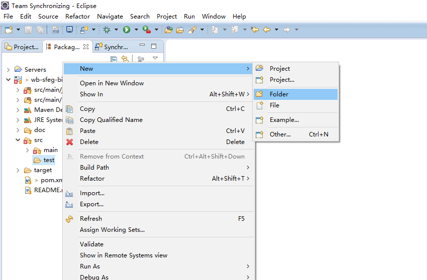Click the monitor console toolbar icon
This screenshot has height=280, width=427.
click(x=69, y=30)
